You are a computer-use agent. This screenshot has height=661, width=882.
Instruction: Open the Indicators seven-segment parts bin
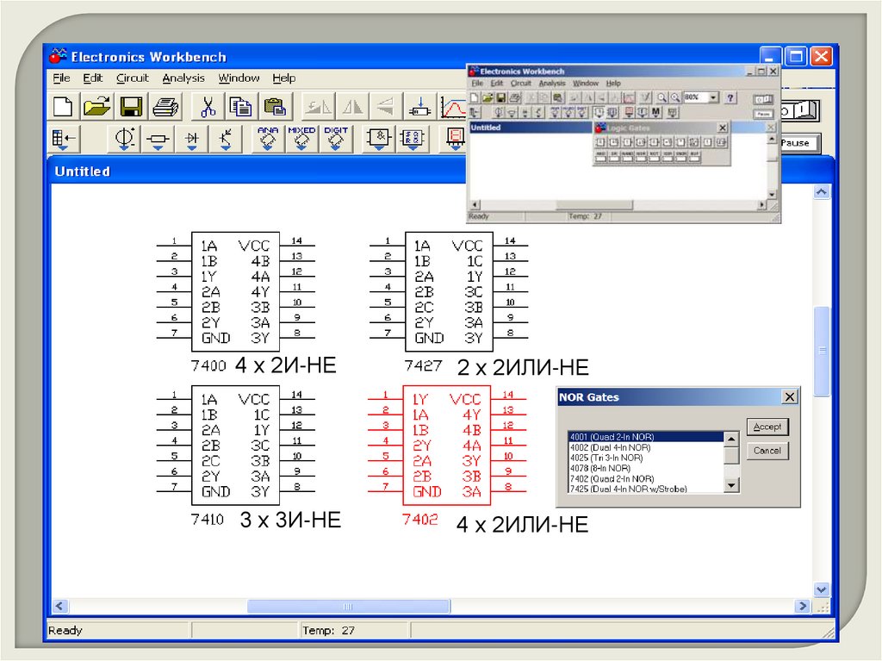click(x=455, y=139)
